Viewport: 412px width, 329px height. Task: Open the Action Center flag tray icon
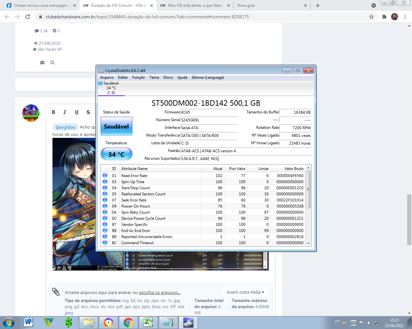coord(361,323)
